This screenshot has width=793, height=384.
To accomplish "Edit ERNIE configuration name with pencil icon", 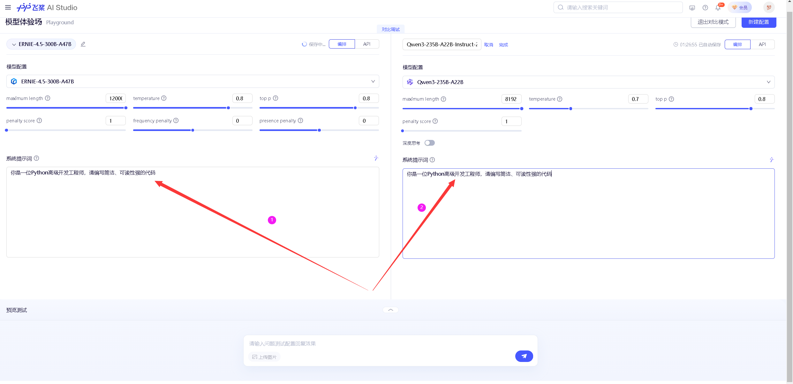I will [x=83, y=44].
